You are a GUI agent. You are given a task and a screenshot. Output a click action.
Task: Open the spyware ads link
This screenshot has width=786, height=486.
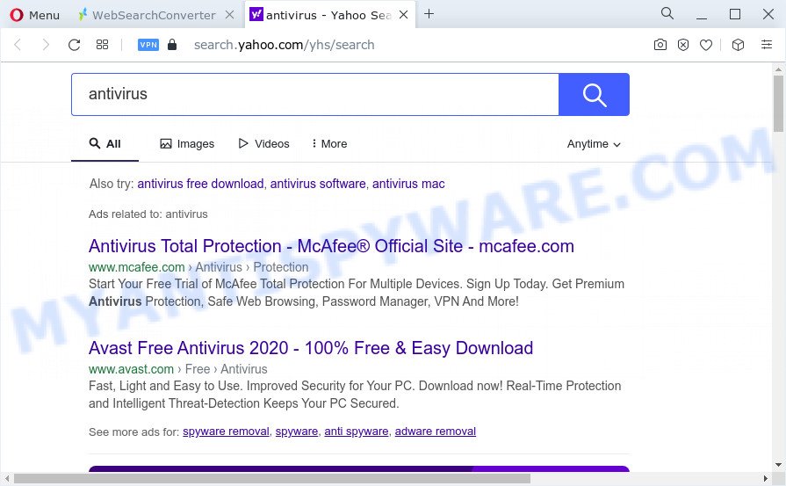click(297, 432)
